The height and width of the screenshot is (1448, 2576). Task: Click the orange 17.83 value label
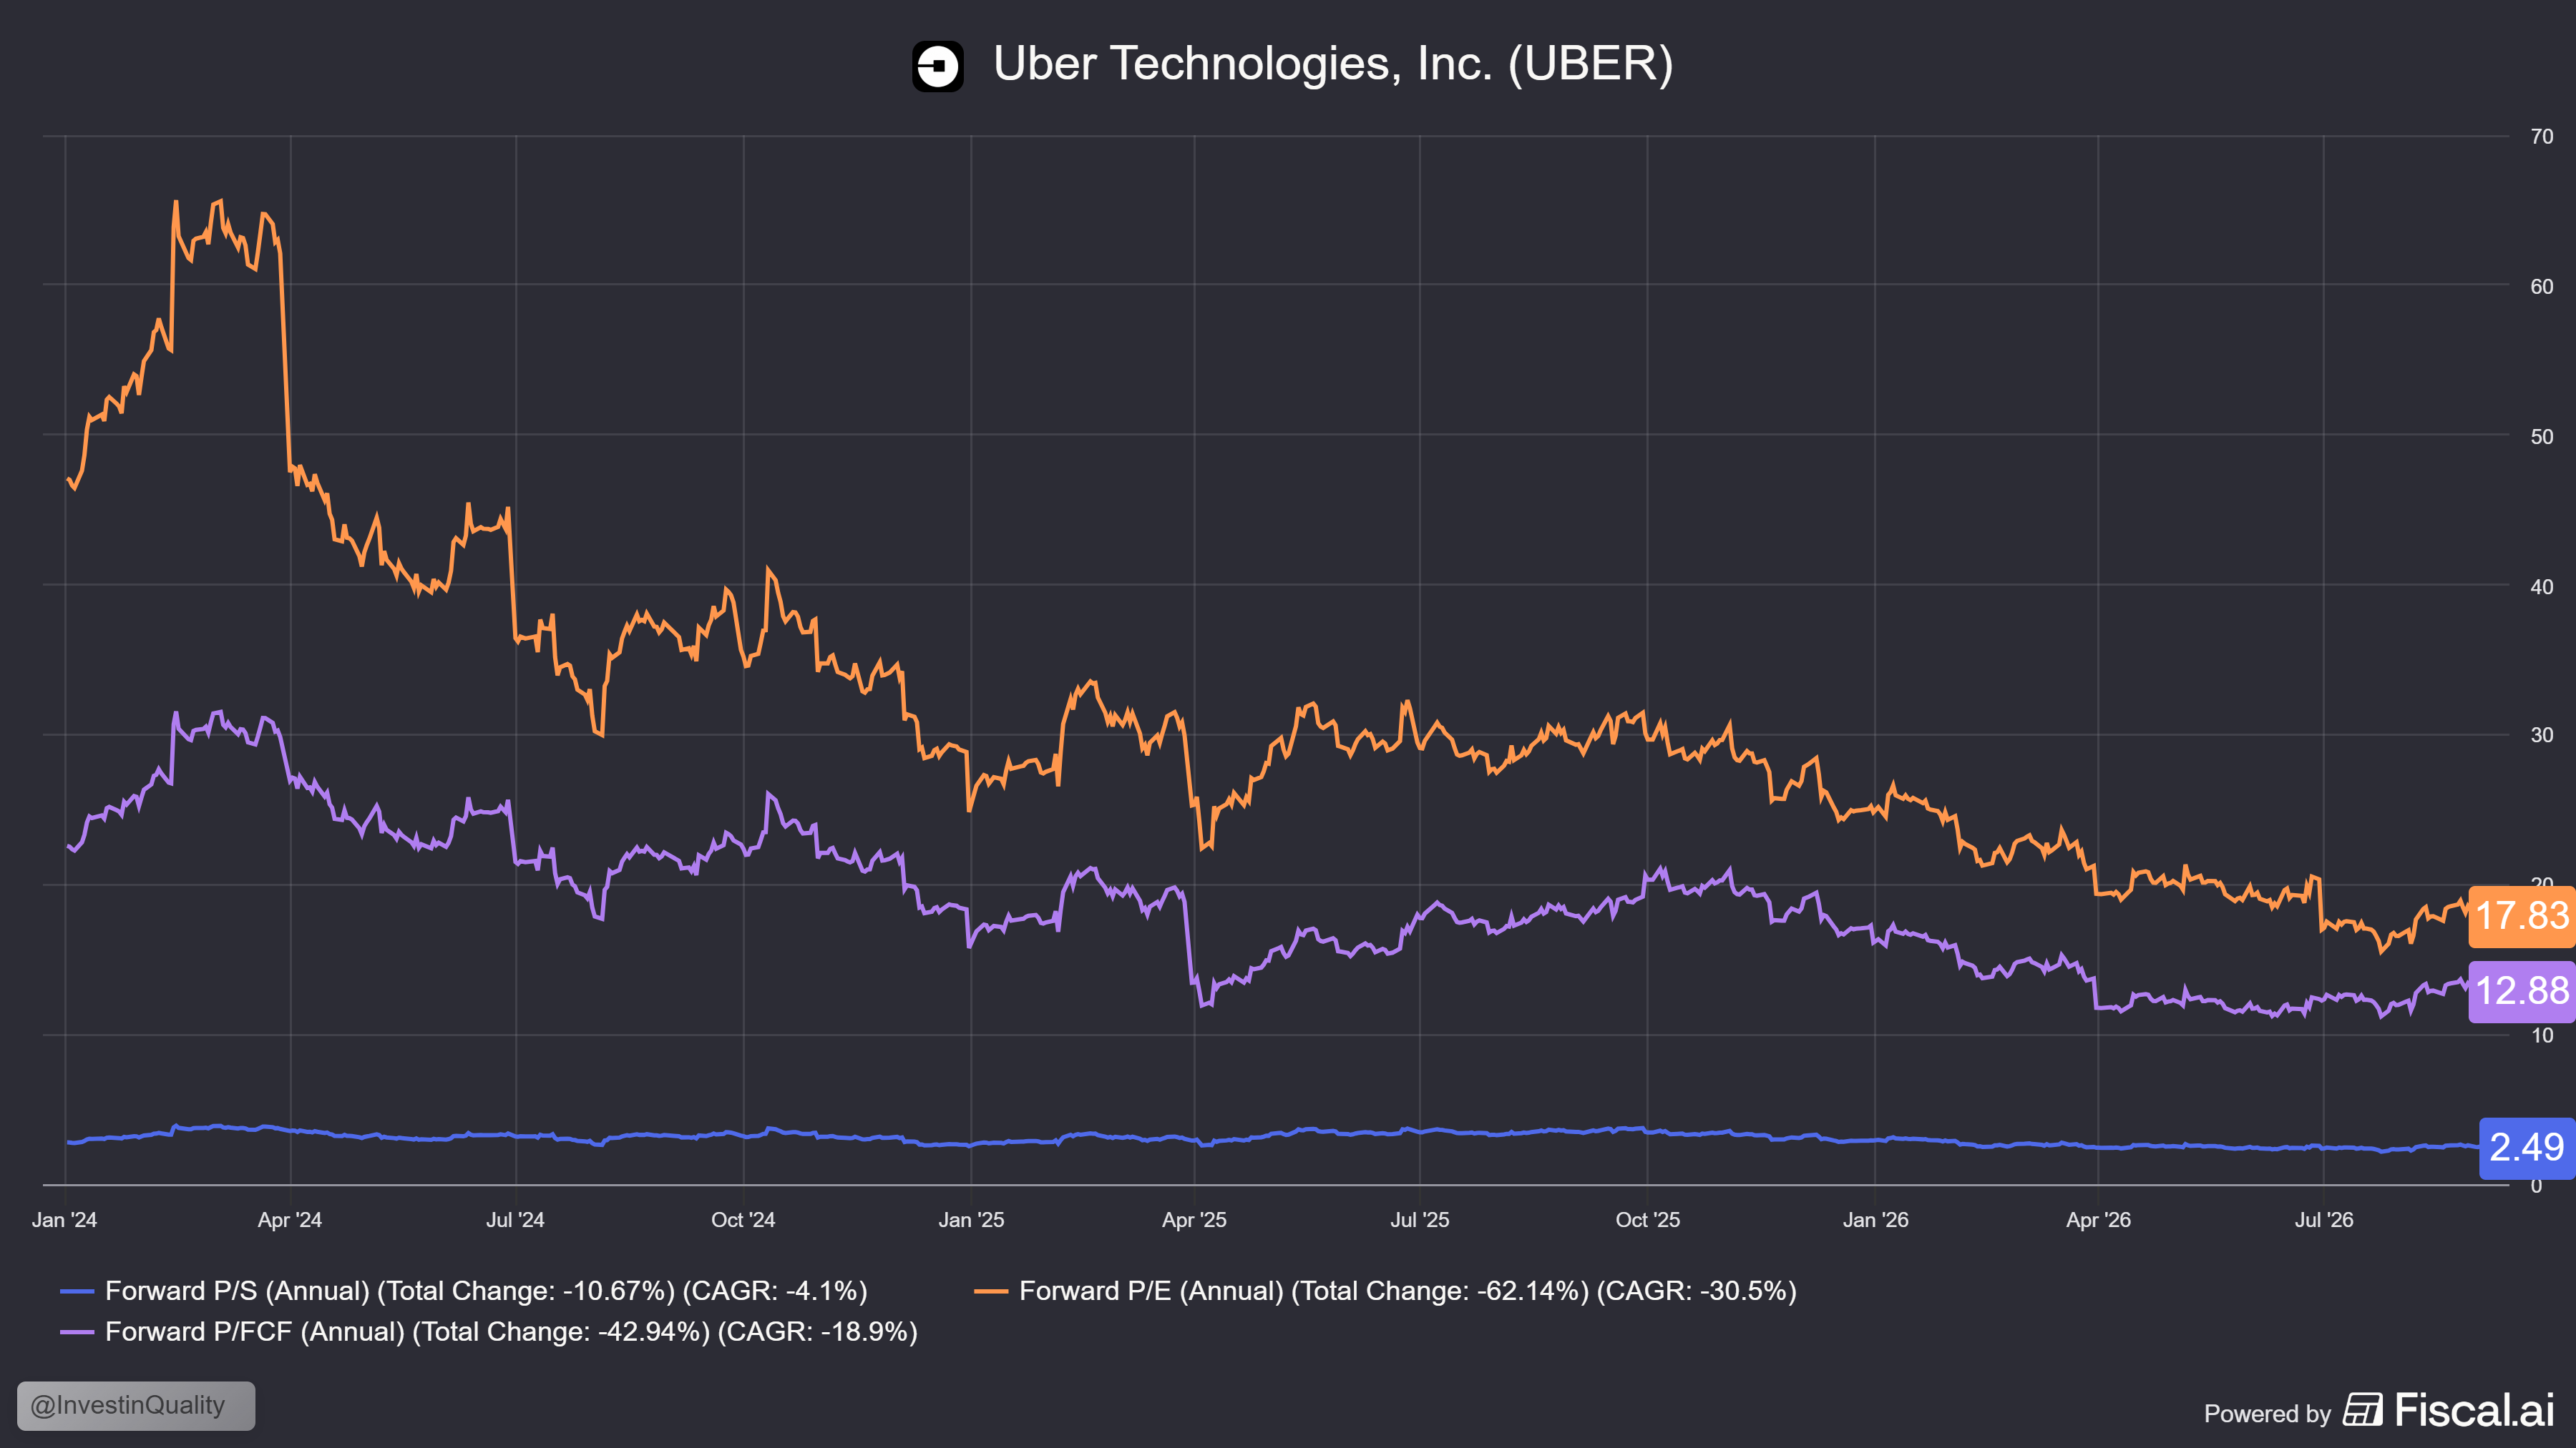tap(2521, 915)
